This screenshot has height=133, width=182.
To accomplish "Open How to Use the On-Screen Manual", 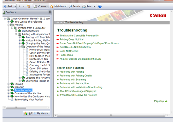I will pyautogui.click(x=32, y=97).
